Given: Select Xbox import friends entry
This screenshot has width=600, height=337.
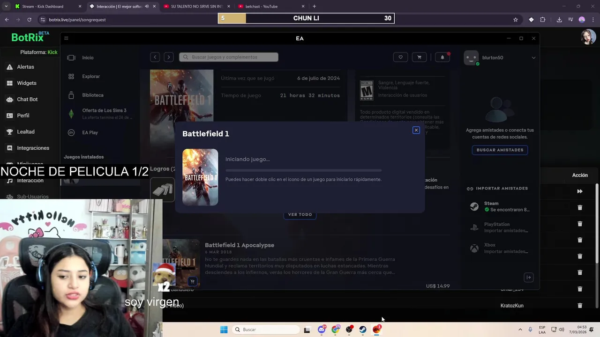Looking at the screenshot, I should [x=500, y=248].
